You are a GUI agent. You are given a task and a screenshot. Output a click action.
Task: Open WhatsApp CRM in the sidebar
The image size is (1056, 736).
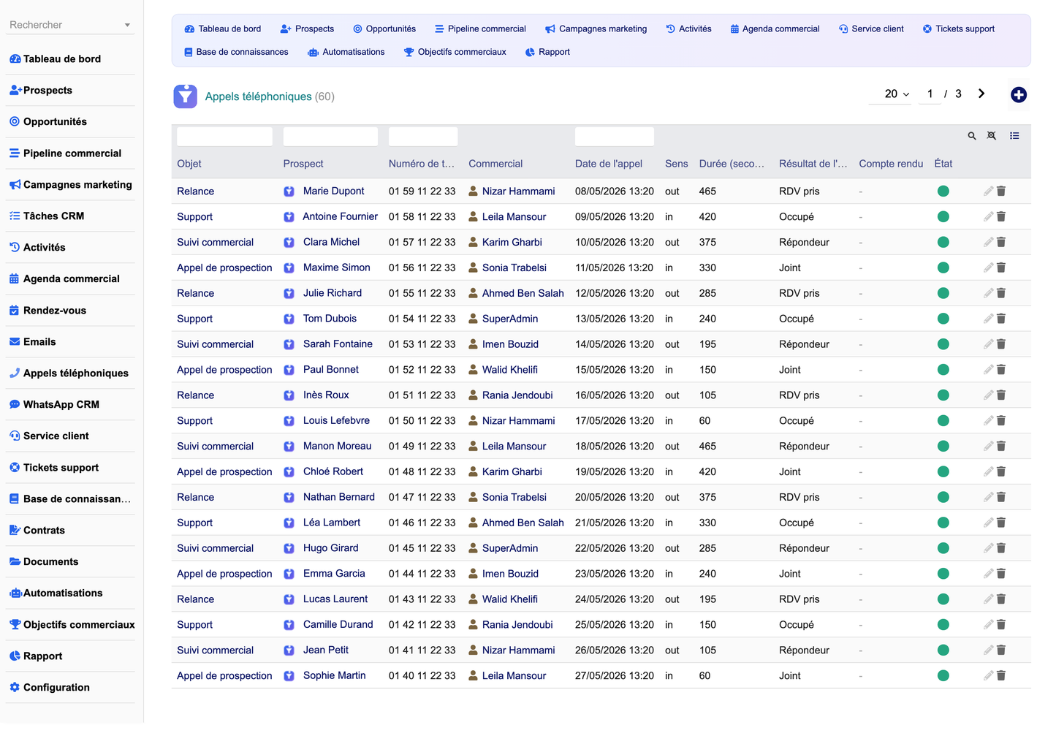(61, 405)
